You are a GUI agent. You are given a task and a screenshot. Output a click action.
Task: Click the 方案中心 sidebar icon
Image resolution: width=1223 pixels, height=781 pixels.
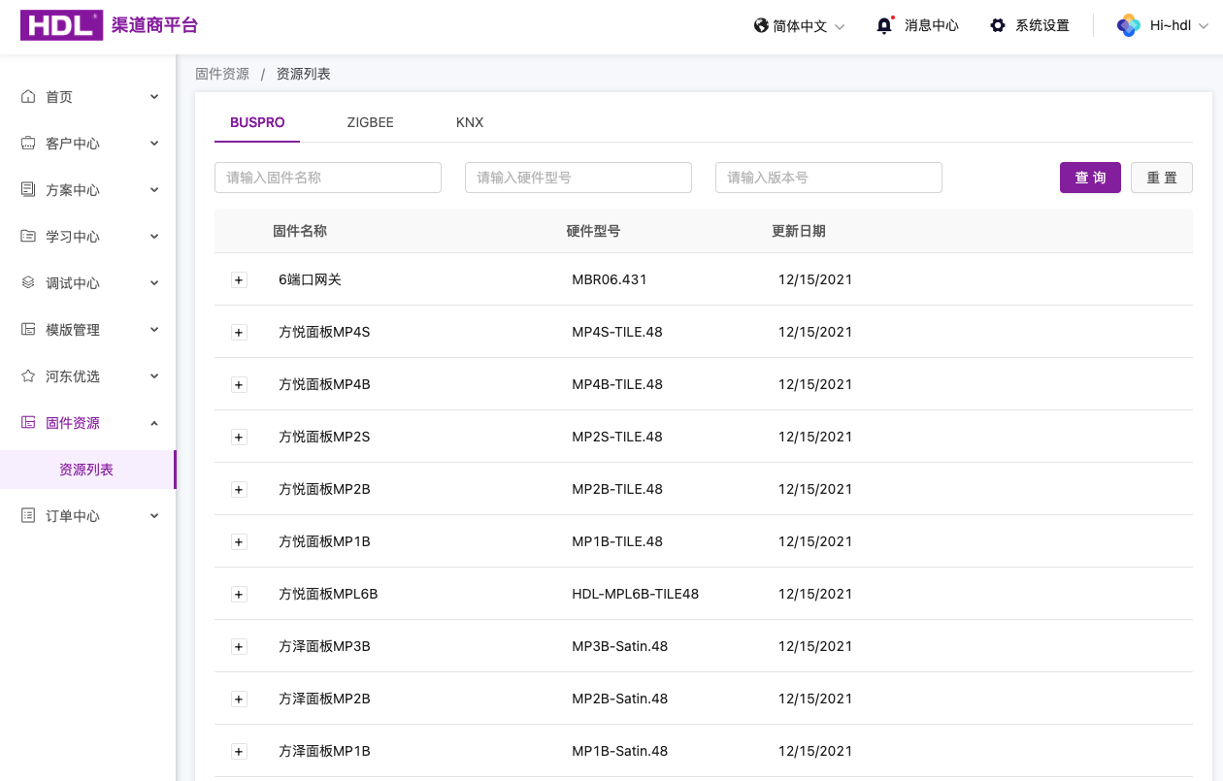(x=28, y=190)
